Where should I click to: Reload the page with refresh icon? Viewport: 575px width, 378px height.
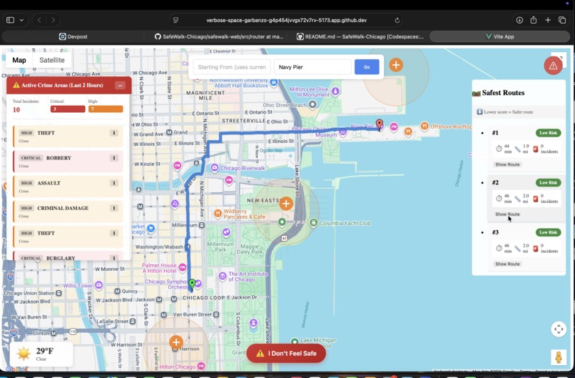(397, 20)
